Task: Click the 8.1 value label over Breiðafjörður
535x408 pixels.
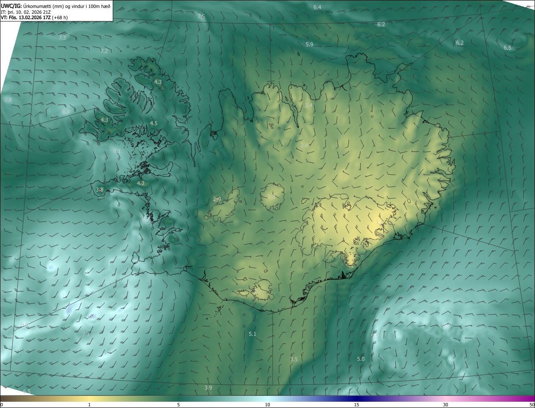Action: tap(117, 151)
